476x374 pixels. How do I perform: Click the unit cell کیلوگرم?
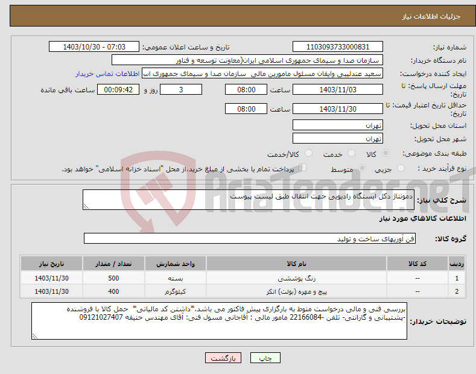tap(176, 291)
